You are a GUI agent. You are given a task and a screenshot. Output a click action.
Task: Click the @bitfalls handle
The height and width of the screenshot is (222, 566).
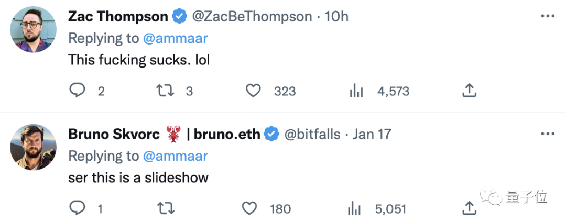312,135
